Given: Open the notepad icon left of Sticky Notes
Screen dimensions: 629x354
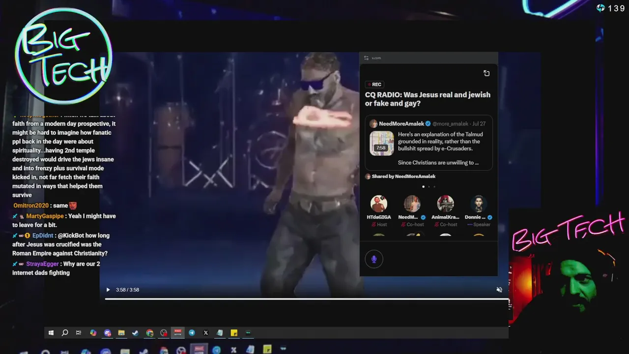Looking at the screenshot, I should point(220,333).
